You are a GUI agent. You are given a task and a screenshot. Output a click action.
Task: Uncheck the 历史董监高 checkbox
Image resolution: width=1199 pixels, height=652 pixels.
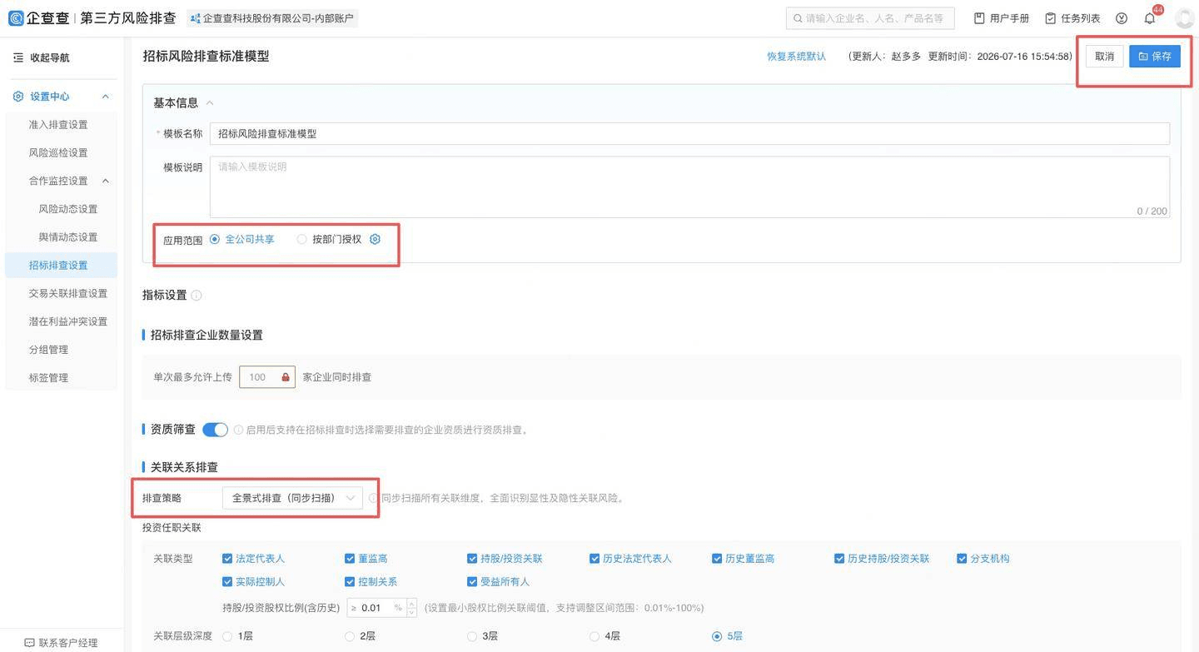tap(717, 559)
